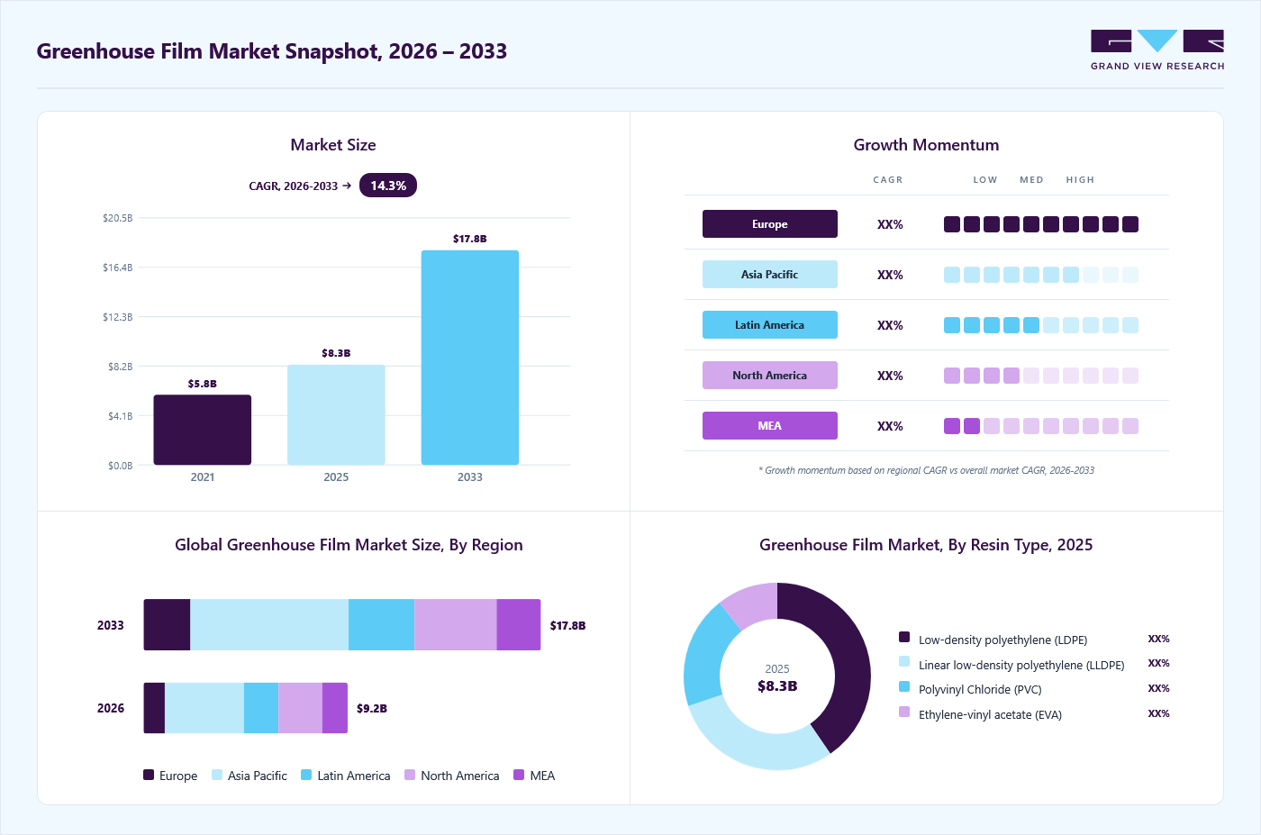The width and height of the screenshot is (1261, 835).
Task: Click the $17.8B label above 2033 bar
Action: (x=470, y=239)
